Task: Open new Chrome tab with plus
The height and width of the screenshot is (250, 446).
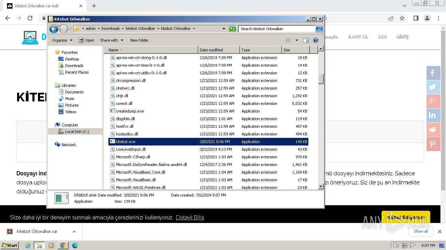Action: click(x=94, y=6)
